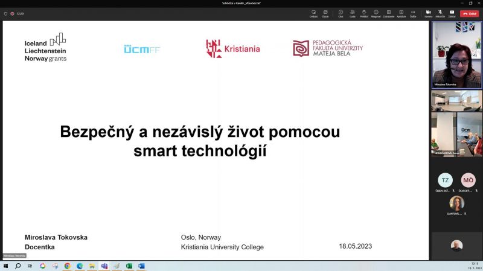The height and width of the screenshot is (271, 483).
Task: Expand the More options (Ďalšie) menu
Action: click(x=413, y=13)
